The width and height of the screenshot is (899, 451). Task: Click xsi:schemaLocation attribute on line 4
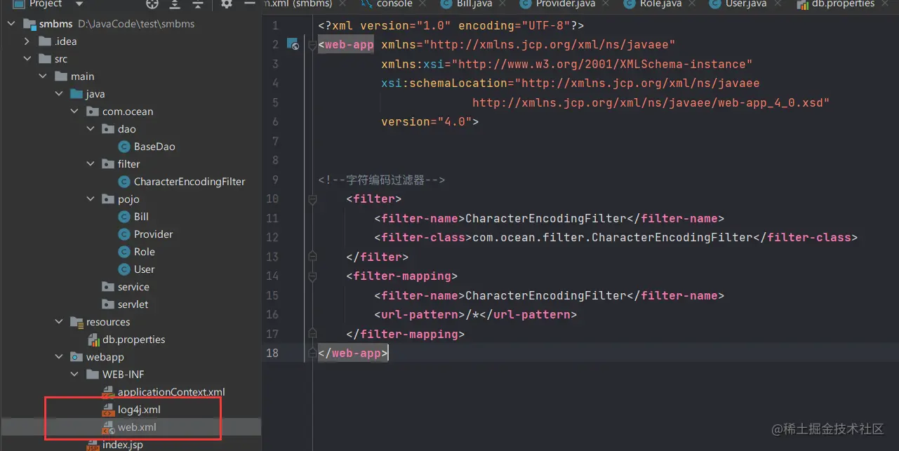pyautogui.click(x=571, y=83)
